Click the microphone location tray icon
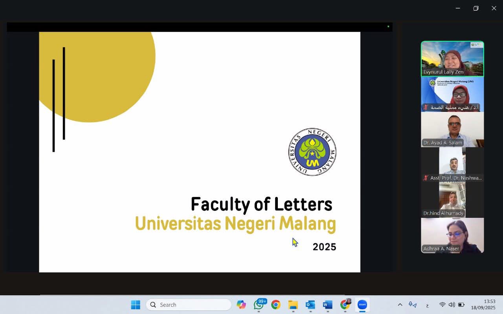This screenshot has width=503, height=314. (x=412, y=305)
